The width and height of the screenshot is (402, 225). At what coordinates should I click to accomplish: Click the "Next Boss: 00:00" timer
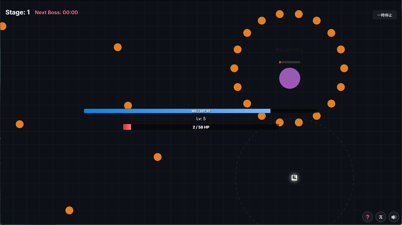click(x=56, y=12)
